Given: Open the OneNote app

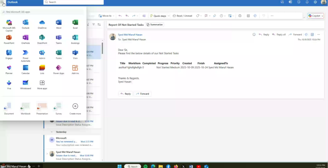Looking at the screenshot, I should (x=26, y=39).
